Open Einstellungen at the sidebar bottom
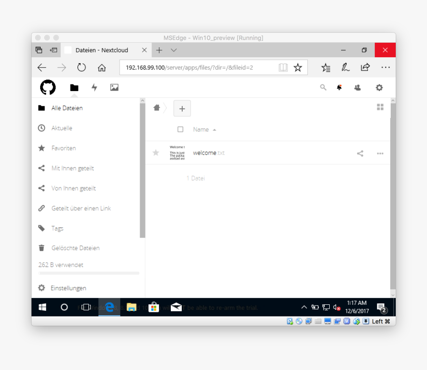 point(68,288)
